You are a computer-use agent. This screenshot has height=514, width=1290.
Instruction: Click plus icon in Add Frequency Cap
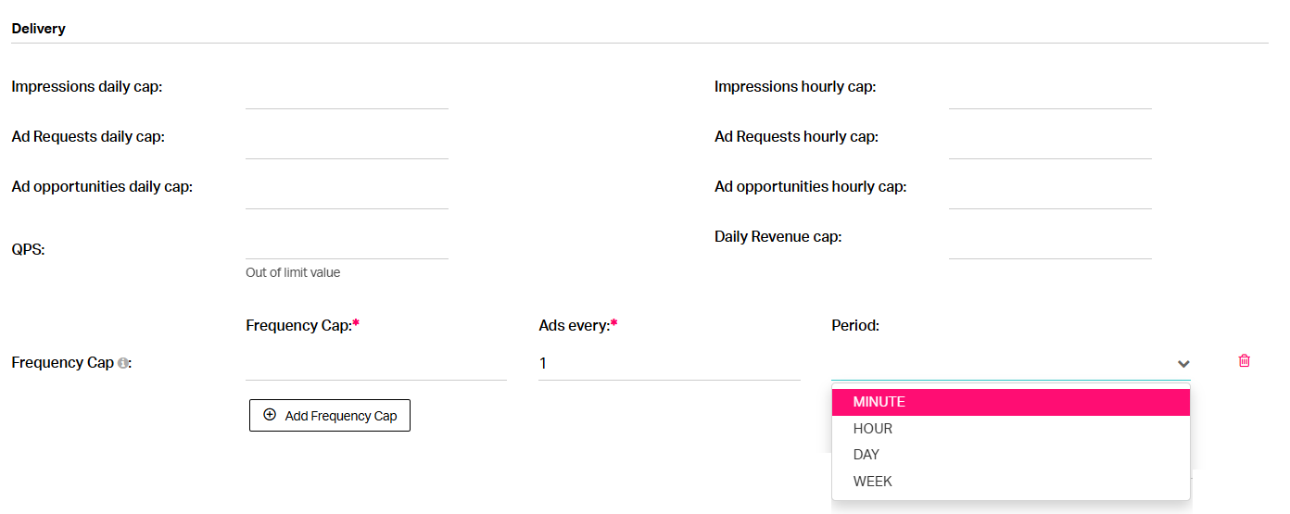pyautogui.click(x=270, y=415)
